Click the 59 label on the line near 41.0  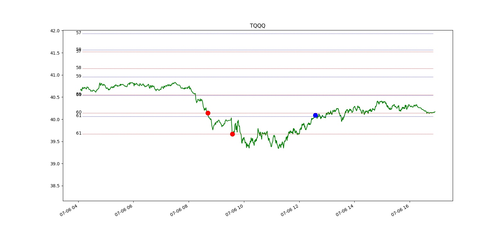coord(79,76)
